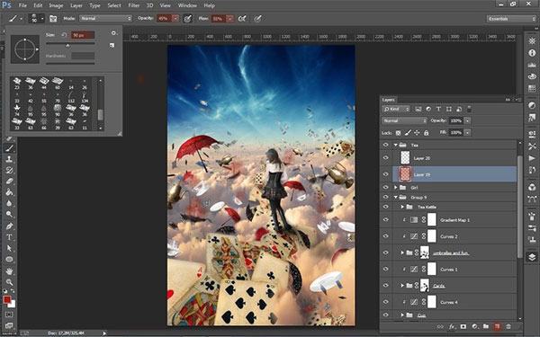Open Info panel icon in right dock
This screenshot has height=337, width=540.
[532, 53]
